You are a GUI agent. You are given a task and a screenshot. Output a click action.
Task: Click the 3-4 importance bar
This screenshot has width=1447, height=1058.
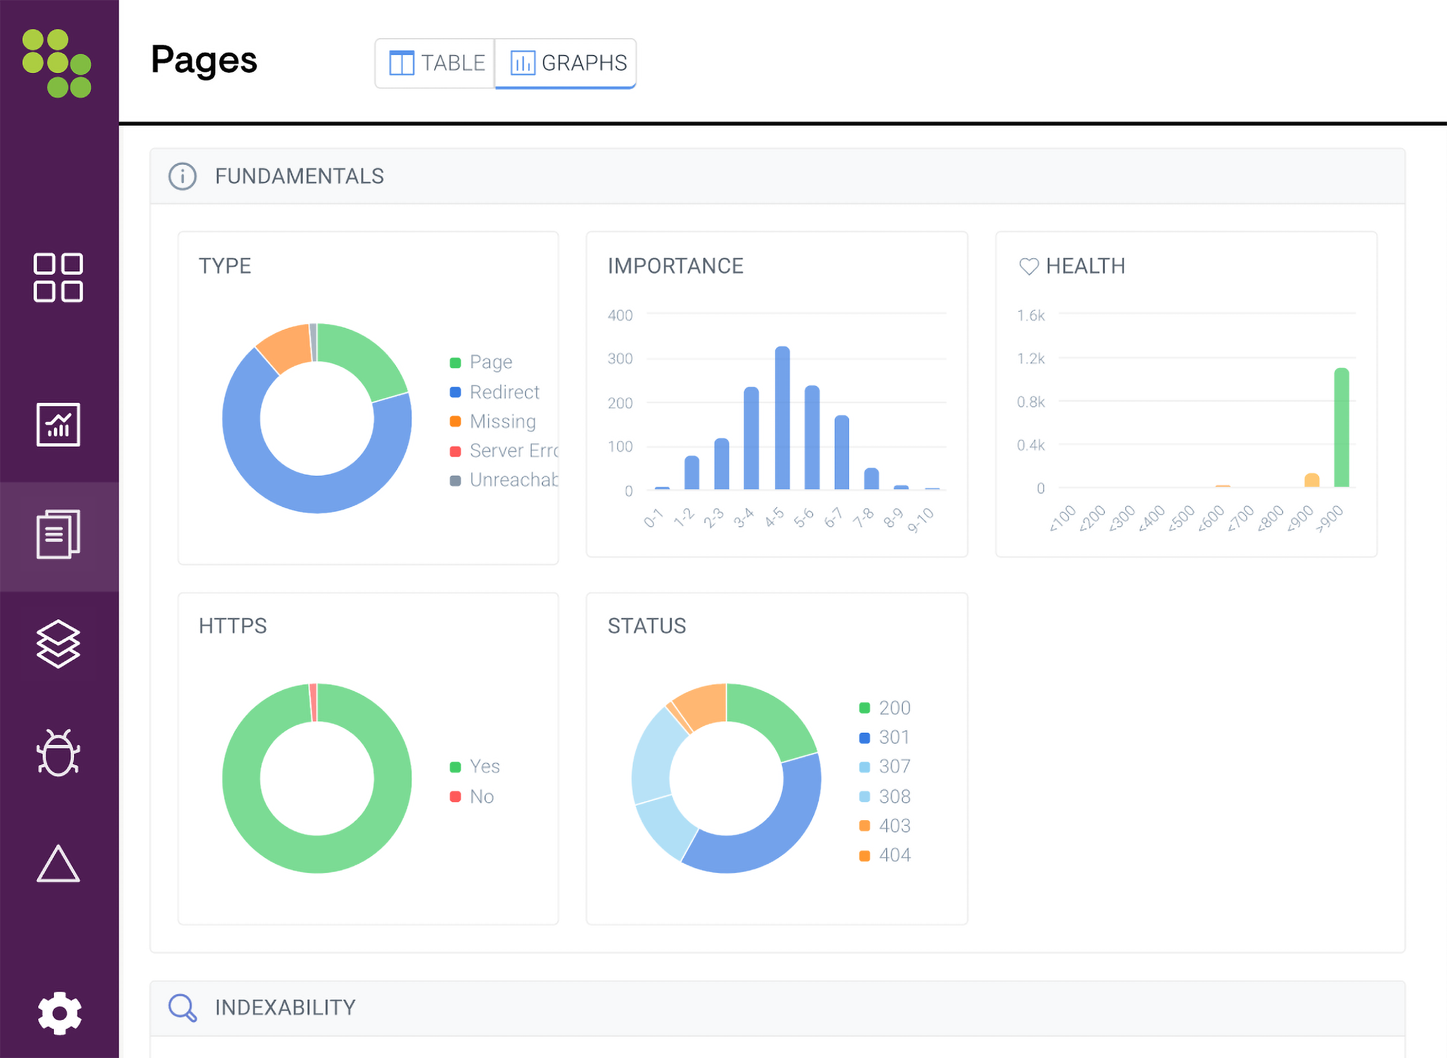(x=751, y=438)
